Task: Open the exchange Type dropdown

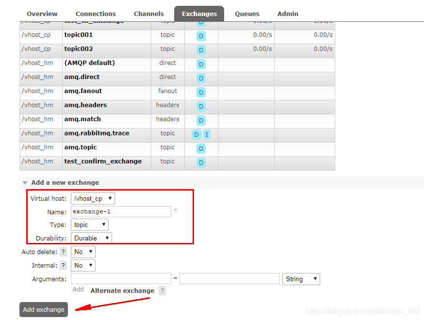Action: tap(89, 224)
